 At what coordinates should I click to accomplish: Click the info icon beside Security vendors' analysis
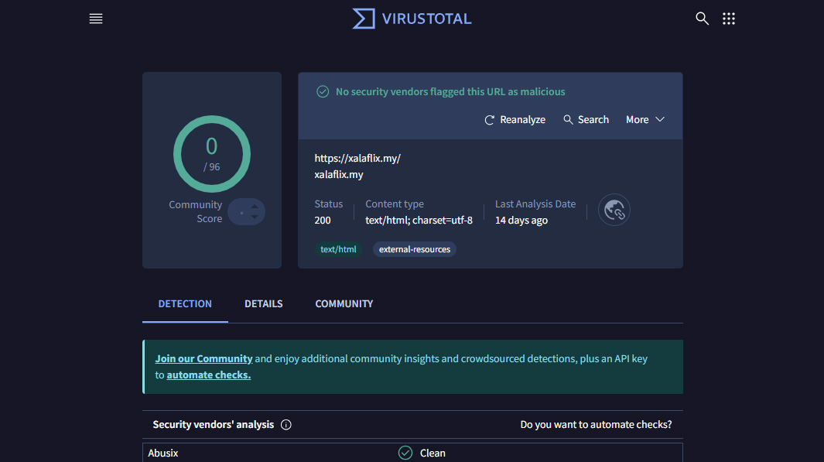tap(286, 425)
